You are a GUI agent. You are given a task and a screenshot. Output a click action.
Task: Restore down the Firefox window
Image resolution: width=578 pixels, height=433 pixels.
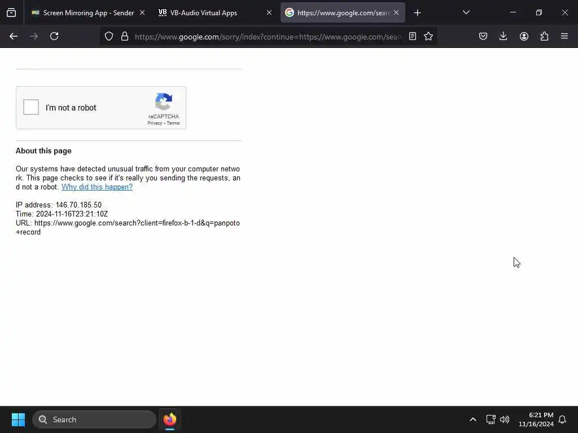(539, 12)
